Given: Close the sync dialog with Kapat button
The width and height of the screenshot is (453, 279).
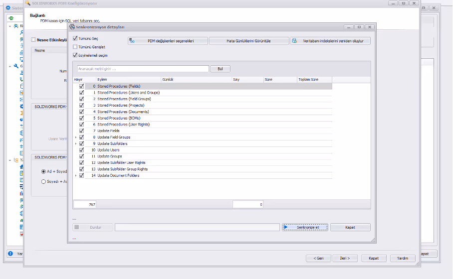Looking at the screenshot, I should point(350,227).
